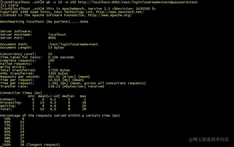Click the Time taken 0.106 seconds value
Viewport: 234px width, 147px height.
[x=61, y=57]
